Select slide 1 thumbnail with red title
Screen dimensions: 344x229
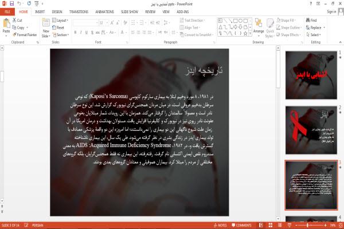click(x=311, y=75)
